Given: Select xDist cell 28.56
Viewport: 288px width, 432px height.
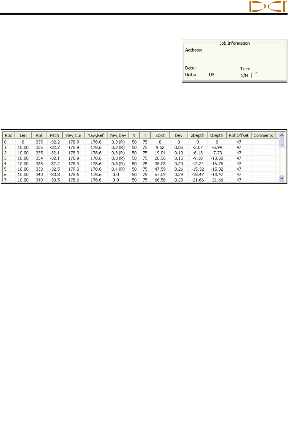Looking at the screenshot, I should [160, 158].
